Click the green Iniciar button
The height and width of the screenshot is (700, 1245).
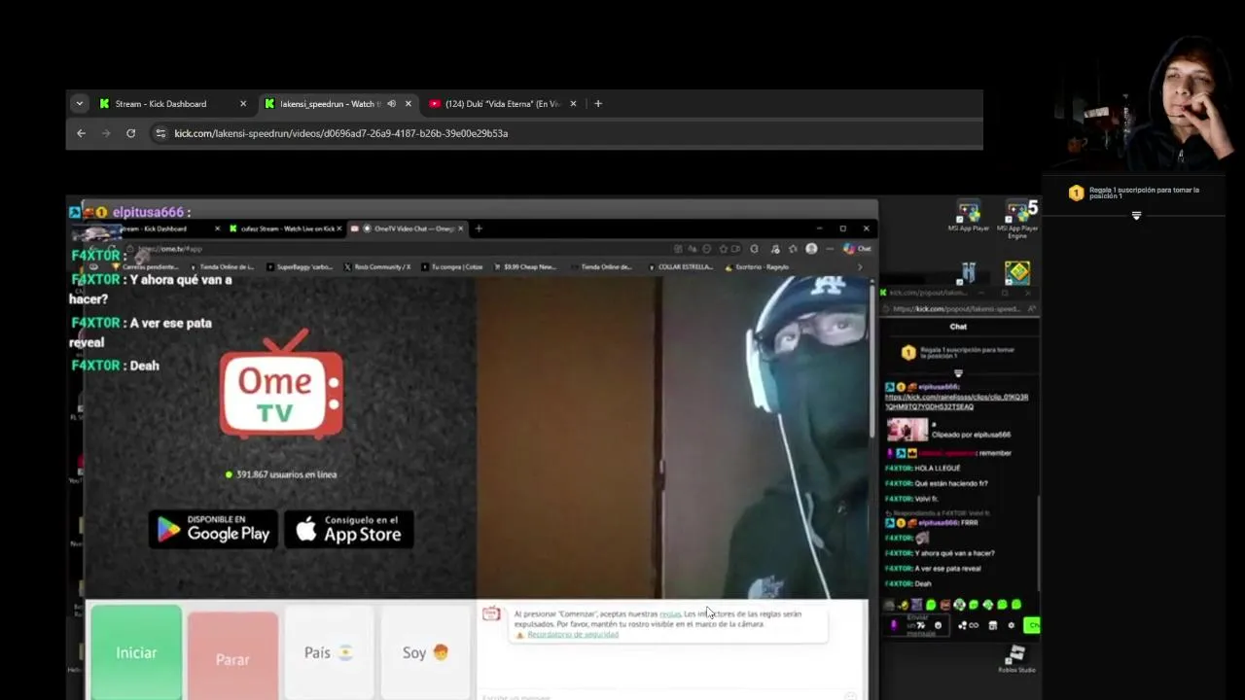point(136,651)
